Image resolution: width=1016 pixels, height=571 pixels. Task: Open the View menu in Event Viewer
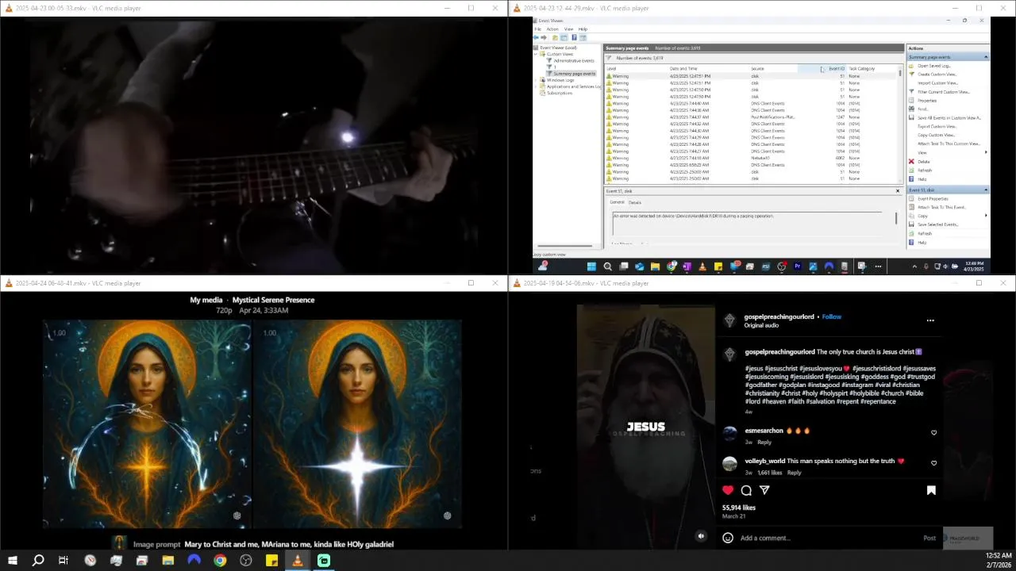[x=568, y=29]
